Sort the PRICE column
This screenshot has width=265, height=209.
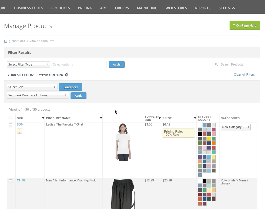coord(195,118)
